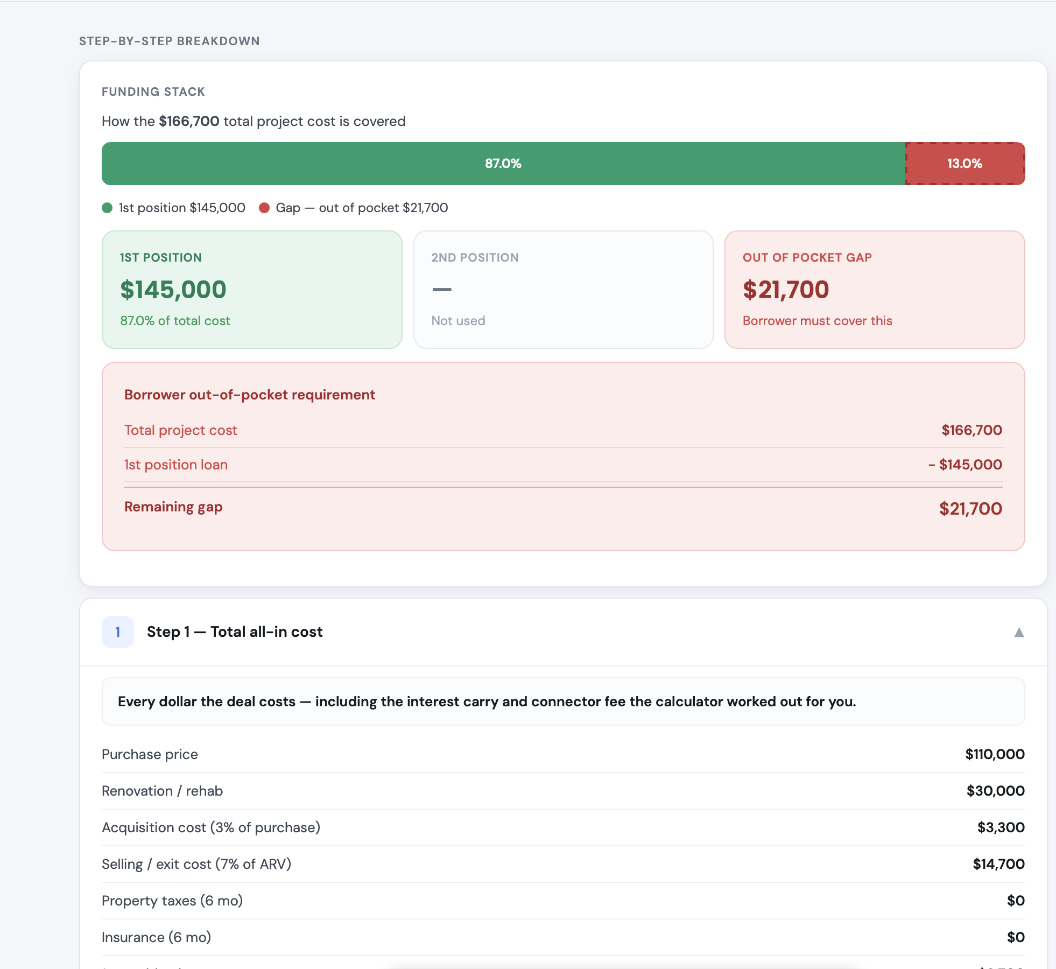Click the $30,000 renovation value
Screen dimensions: 1056x969
(995, 791)
